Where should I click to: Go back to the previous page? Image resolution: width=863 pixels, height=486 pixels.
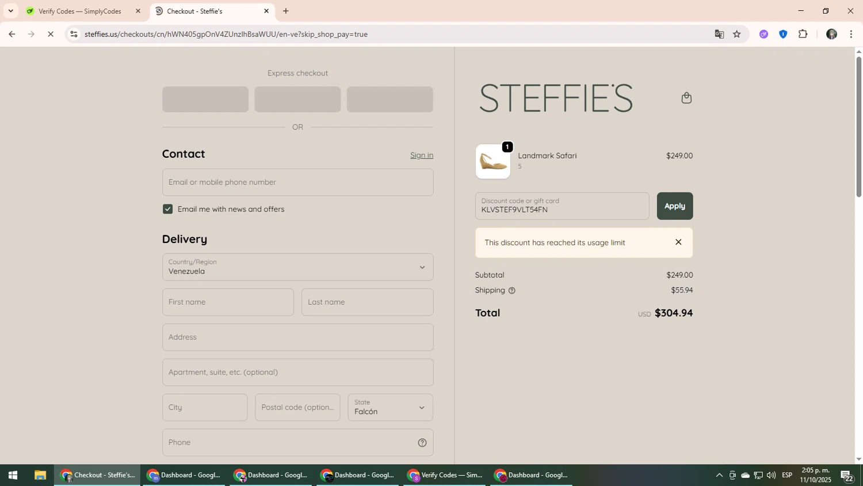point(12,35)
